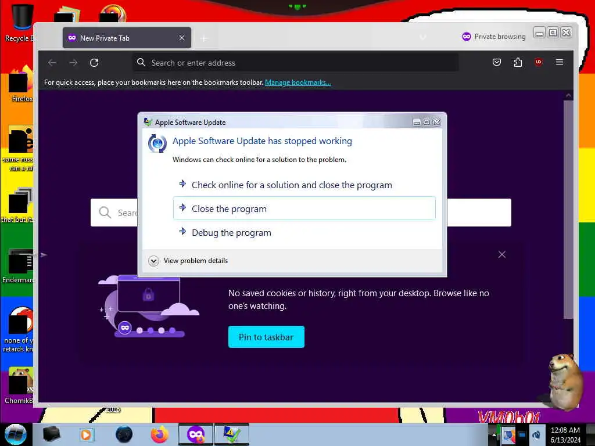Expand View problem details
This screenshot has width=595, height=446.
(x=188, y=261)
